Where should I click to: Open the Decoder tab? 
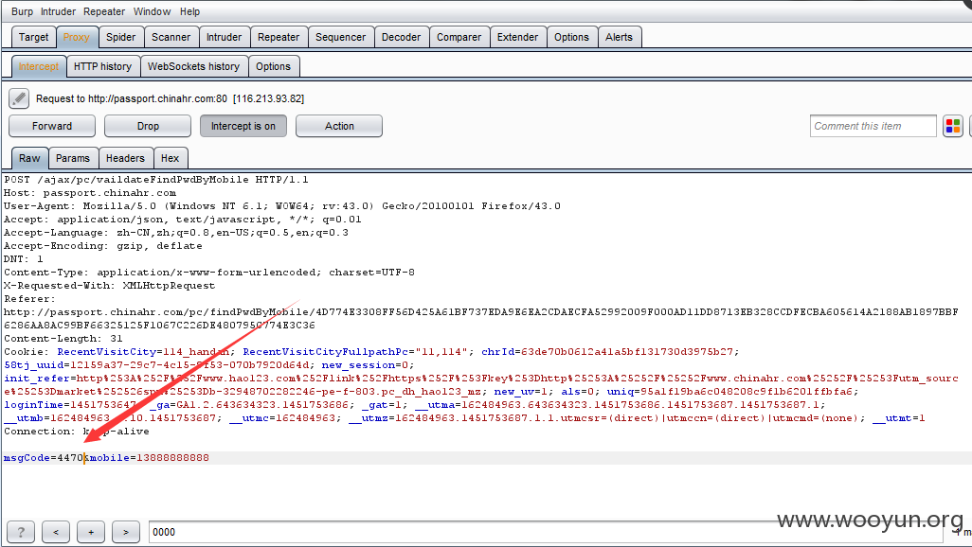[x=401, y=37]
